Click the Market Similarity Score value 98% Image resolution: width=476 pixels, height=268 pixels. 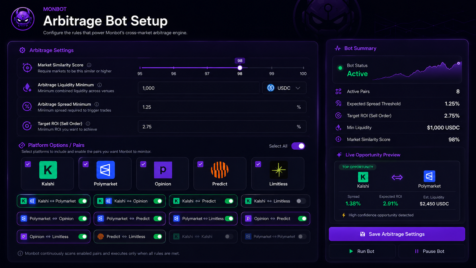[x=454, y=140]
